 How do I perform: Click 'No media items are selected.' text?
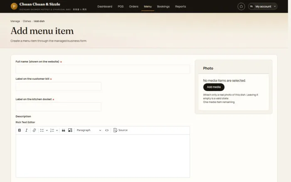(x=224, y=81)
